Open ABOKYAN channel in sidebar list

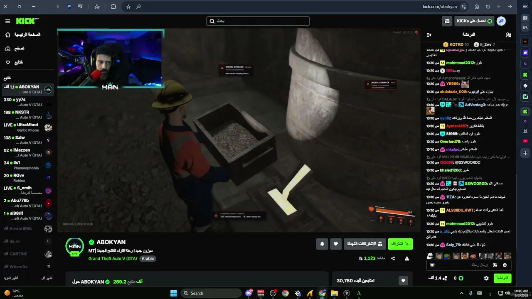pyautogui.click(x=28, y=89)
